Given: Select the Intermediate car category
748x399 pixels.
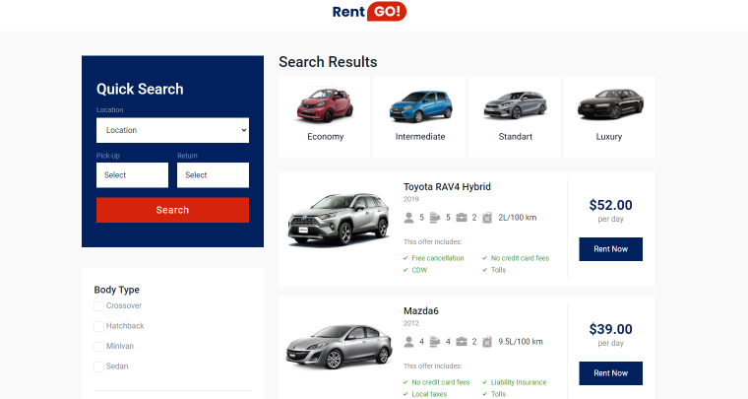Looking at the screenshot, I should pos(419,117).
